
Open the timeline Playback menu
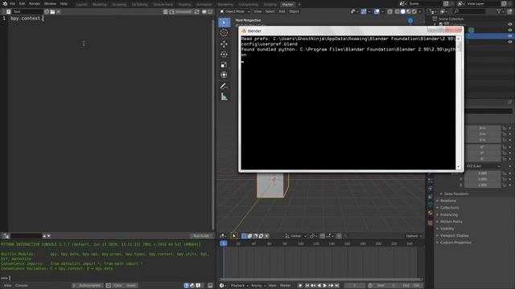pyautogui.click(x=239, y=286)
